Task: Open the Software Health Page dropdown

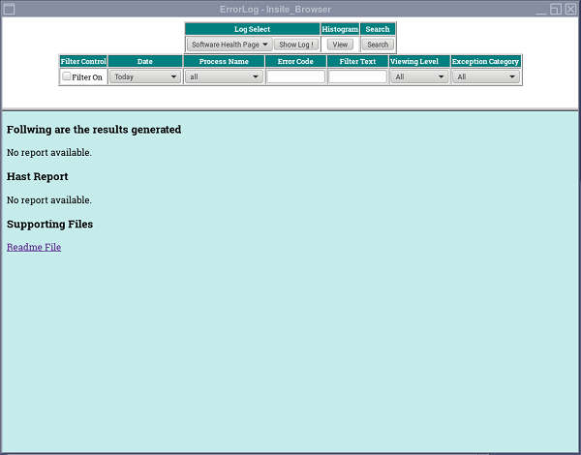Action: tap(229, 45)
